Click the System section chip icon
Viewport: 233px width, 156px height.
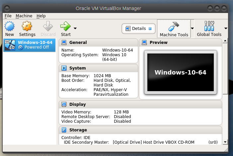64,68
